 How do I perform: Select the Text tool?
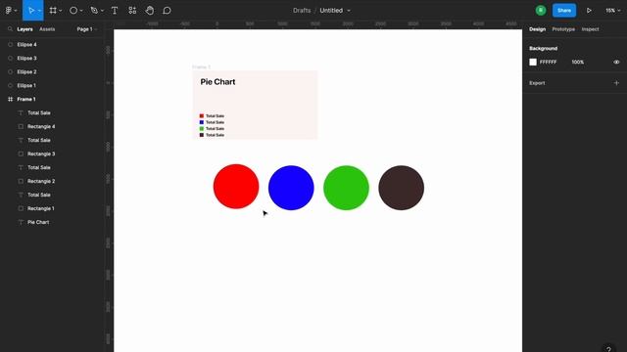tap(115, 11)
